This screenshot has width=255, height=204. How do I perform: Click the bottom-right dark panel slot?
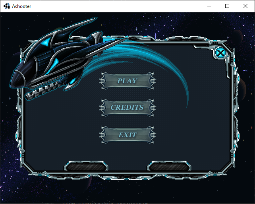(x=169, y=166)
